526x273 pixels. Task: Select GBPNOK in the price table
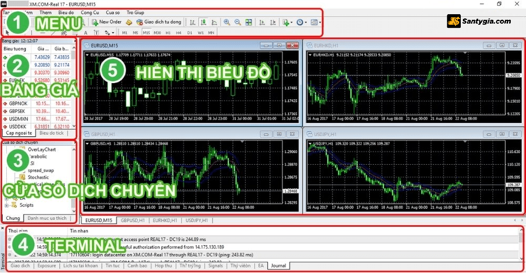pos(36,104)
